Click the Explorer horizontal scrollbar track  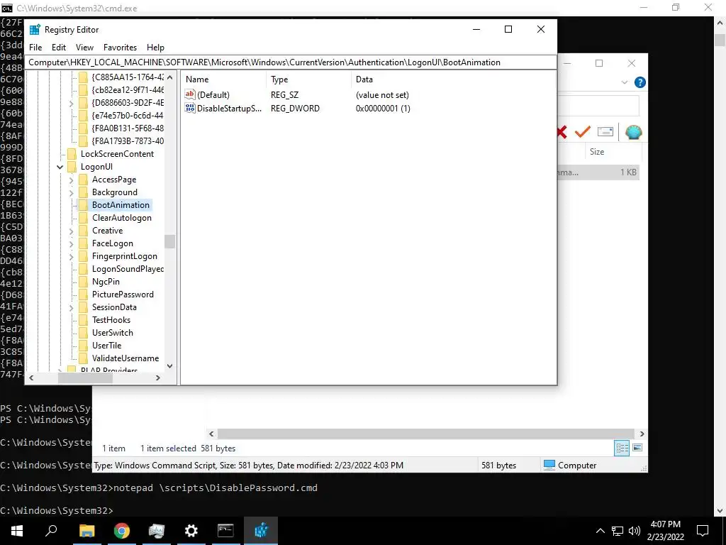click(426, 434)
